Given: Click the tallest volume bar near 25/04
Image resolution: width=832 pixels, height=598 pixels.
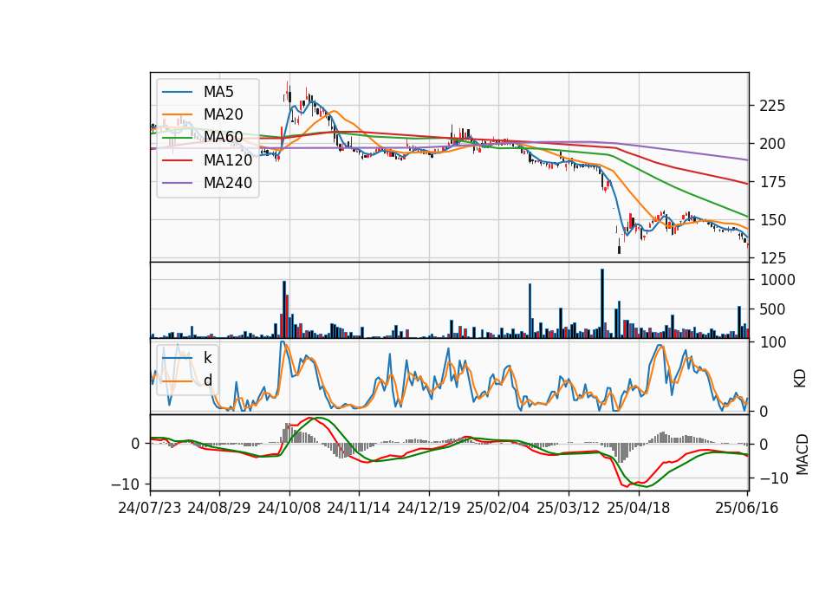Looking at the screenshot, I should [602, 303].
